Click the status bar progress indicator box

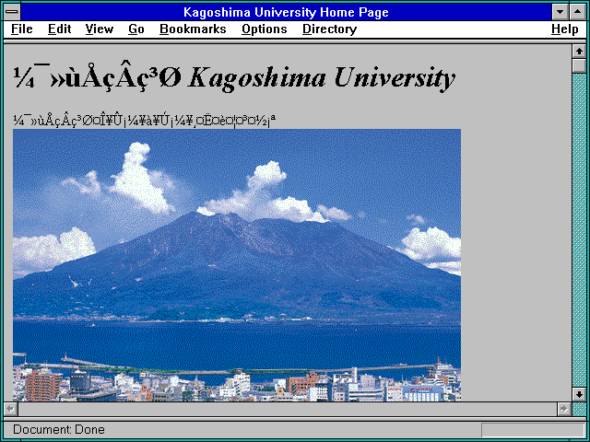533,430
